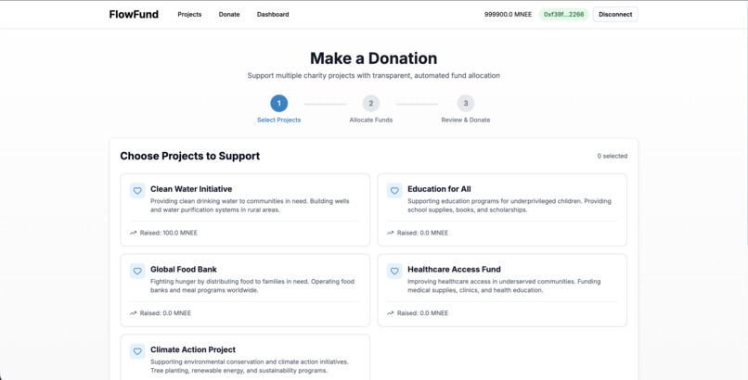748x380 pixels.
Task: Click the Healthcare Access Fund description text
Action: pyautogui.click(x=504, y=285)
